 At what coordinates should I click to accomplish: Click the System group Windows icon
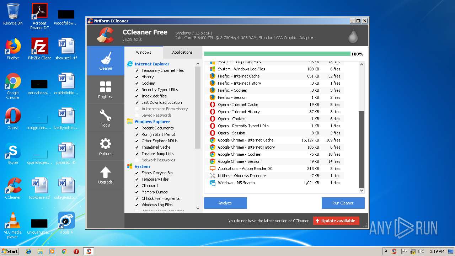click(130, 166)
